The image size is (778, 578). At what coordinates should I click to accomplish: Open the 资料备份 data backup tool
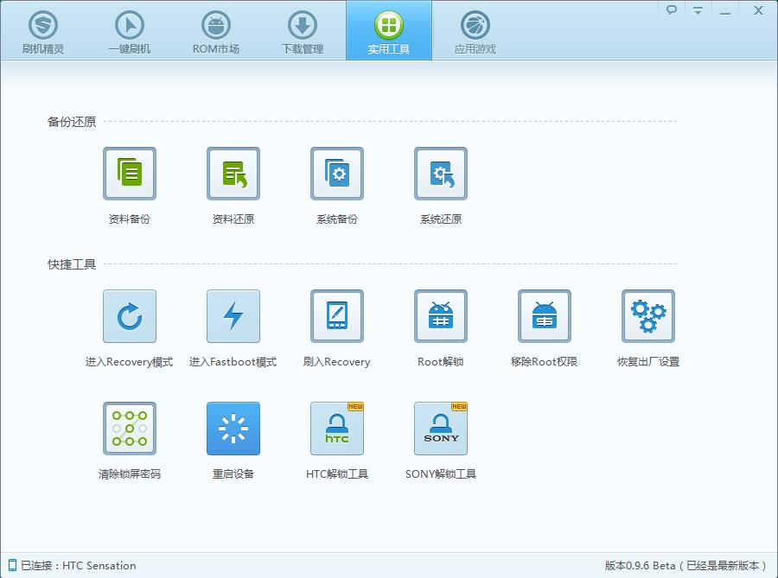(x=130, y=174)
